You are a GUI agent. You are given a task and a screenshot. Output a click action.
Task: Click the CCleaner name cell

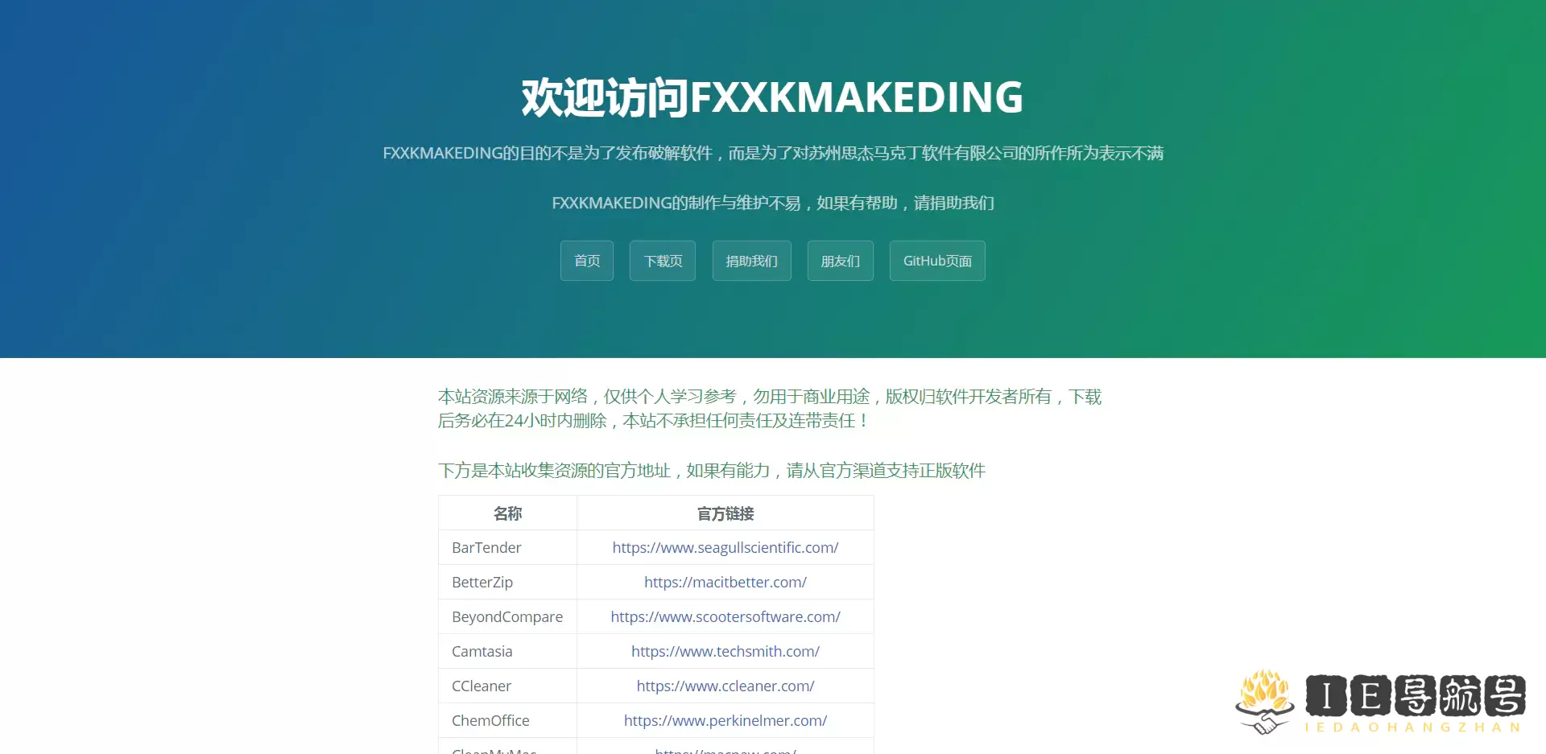[481, 686]
